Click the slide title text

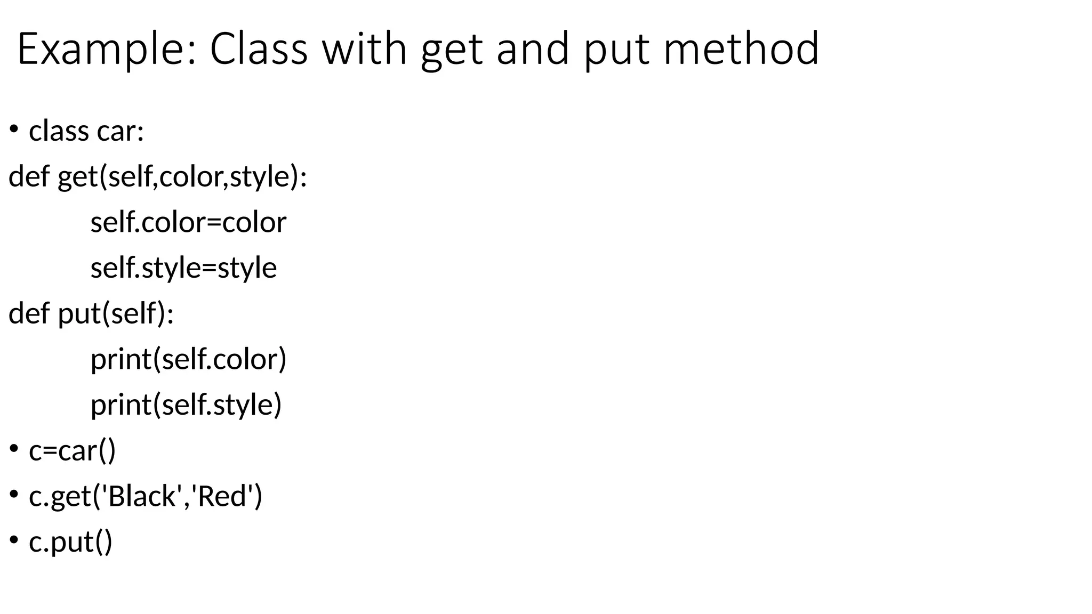pos(418,49)
